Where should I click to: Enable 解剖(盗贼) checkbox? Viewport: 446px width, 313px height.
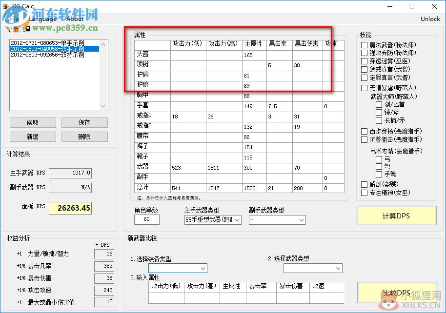(x=364, y=184)
